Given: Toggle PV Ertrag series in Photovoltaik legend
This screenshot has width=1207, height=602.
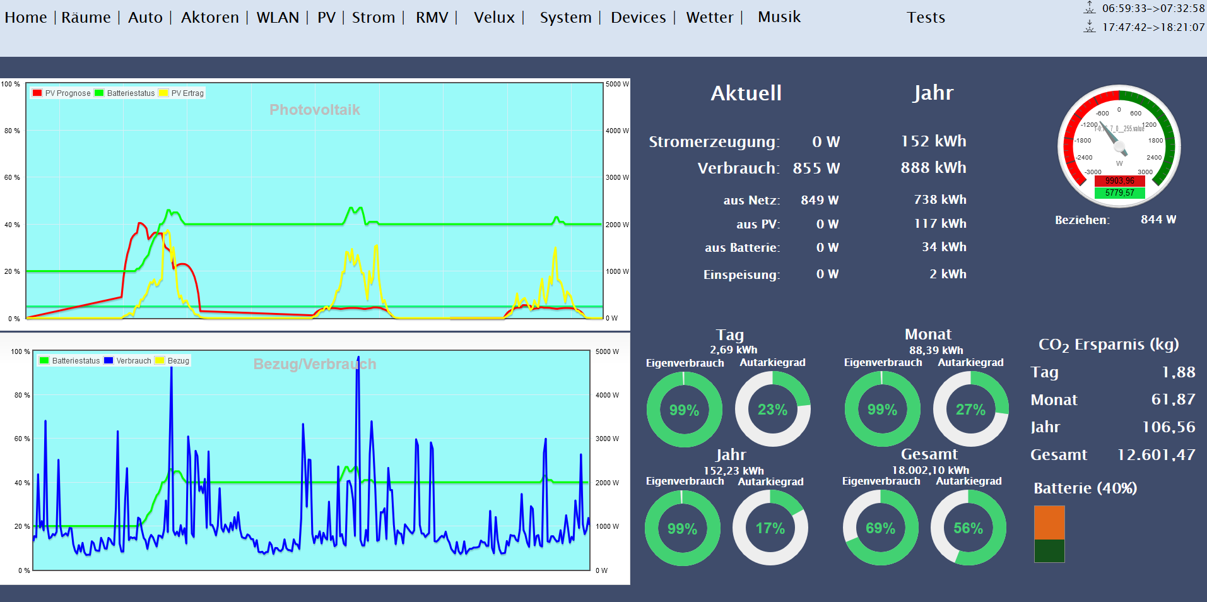Looking at the screenshot, I should point(182,93).
